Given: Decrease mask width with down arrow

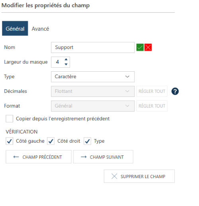Looking at the screenshot, I should pyautogui.click(x=66, y=64).
